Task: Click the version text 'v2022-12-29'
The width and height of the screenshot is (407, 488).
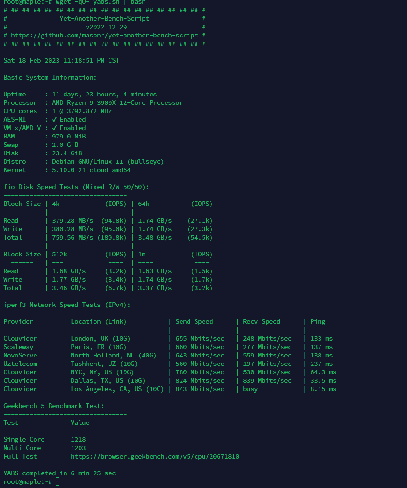Action: click(106, 27)
